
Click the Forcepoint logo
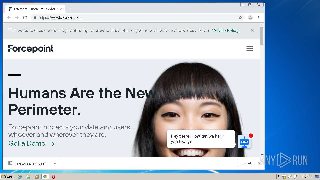31,49
